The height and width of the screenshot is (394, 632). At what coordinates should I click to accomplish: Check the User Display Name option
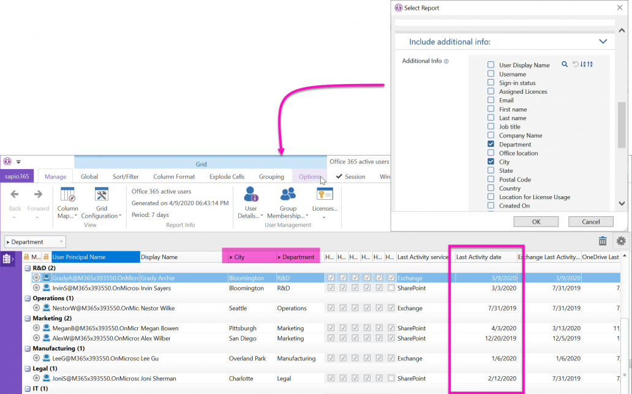pos(491,64)
